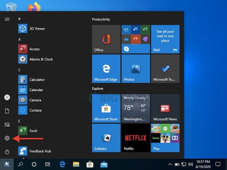This screenshot has width=227, height=170.
Task: Open the clock showing 10:57 PM
Action: coord(203,164)
